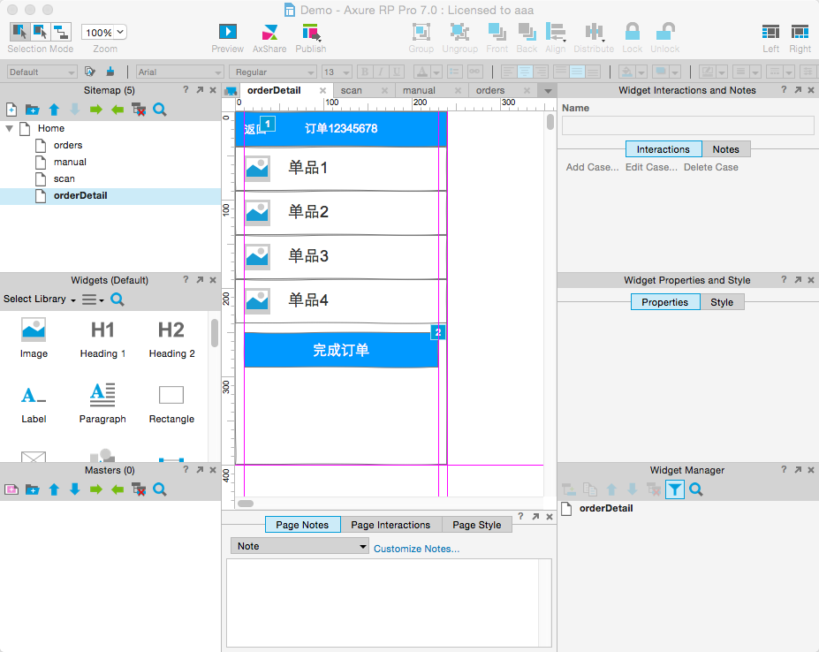Open AxShare from the toolbar

pyautogui.click(x=269, y=32)
